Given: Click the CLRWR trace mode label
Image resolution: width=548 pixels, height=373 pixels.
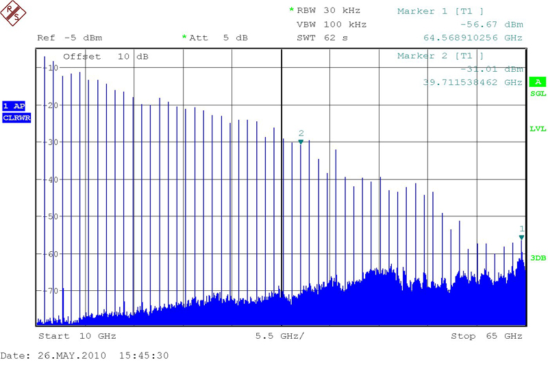Looking at the screenshot, I should 15,118.
